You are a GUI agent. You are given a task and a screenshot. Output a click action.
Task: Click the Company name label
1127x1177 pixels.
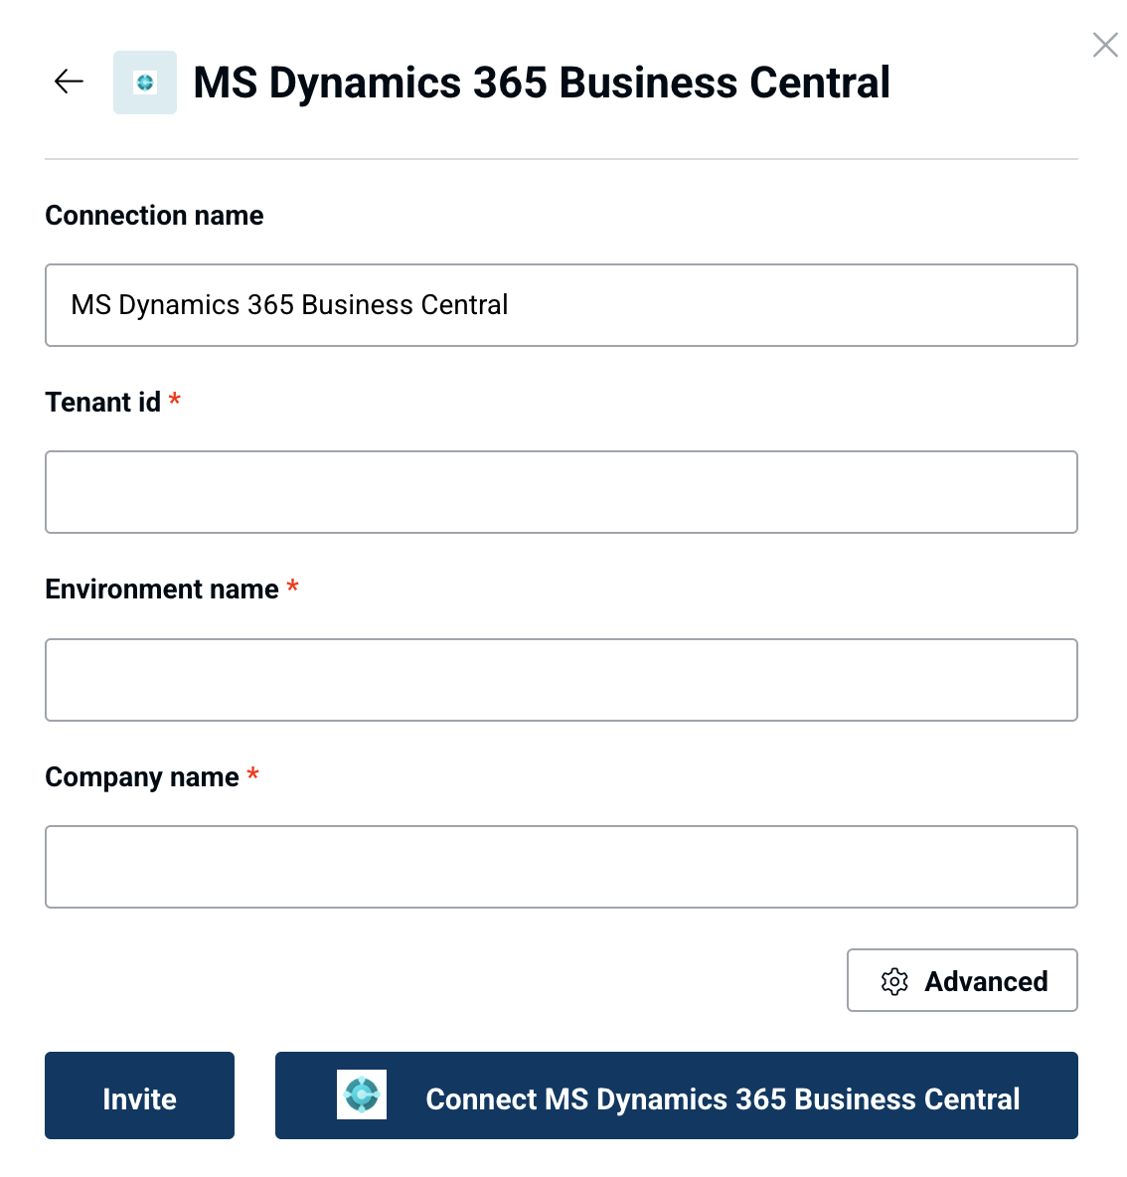[142, 777]
